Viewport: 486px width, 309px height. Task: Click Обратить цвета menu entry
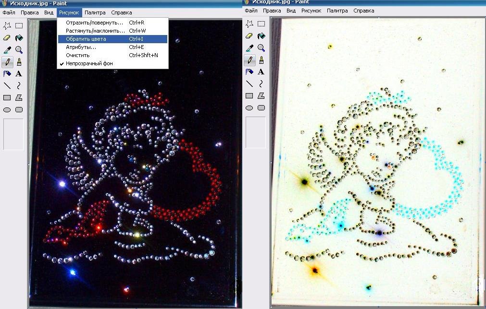86,39
